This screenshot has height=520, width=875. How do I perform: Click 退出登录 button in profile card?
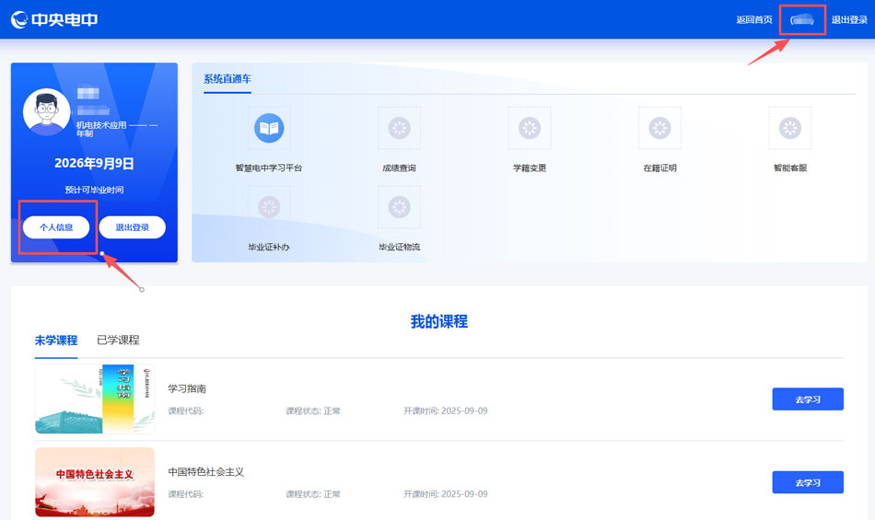click(x=133, y=227)
